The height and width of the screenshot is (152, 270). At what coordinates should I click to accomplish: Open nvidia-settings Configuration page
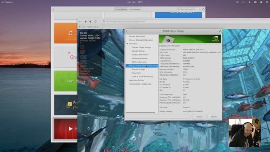140,84
